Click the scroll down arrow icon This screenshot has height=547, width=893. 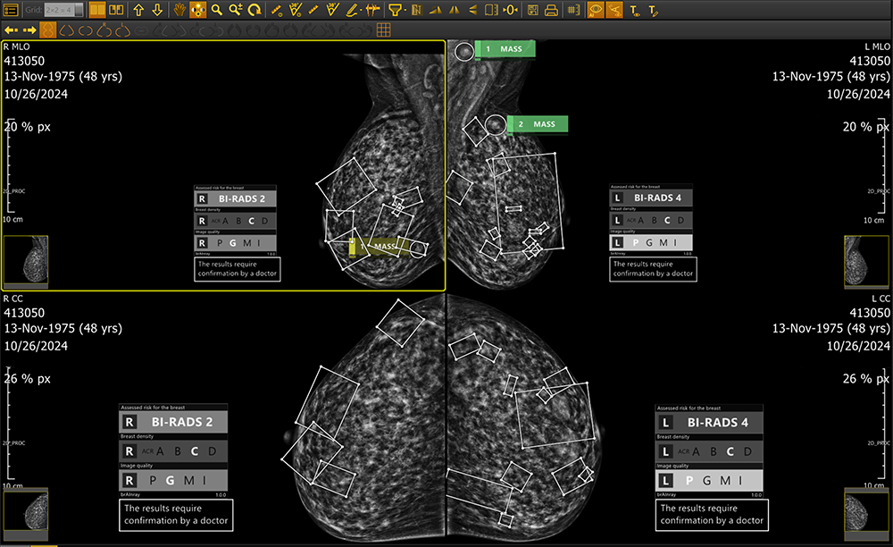click(157, 10)
